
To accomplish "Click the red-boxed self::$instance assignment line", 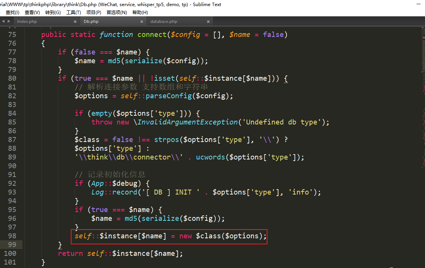I will tap(169, 236).
